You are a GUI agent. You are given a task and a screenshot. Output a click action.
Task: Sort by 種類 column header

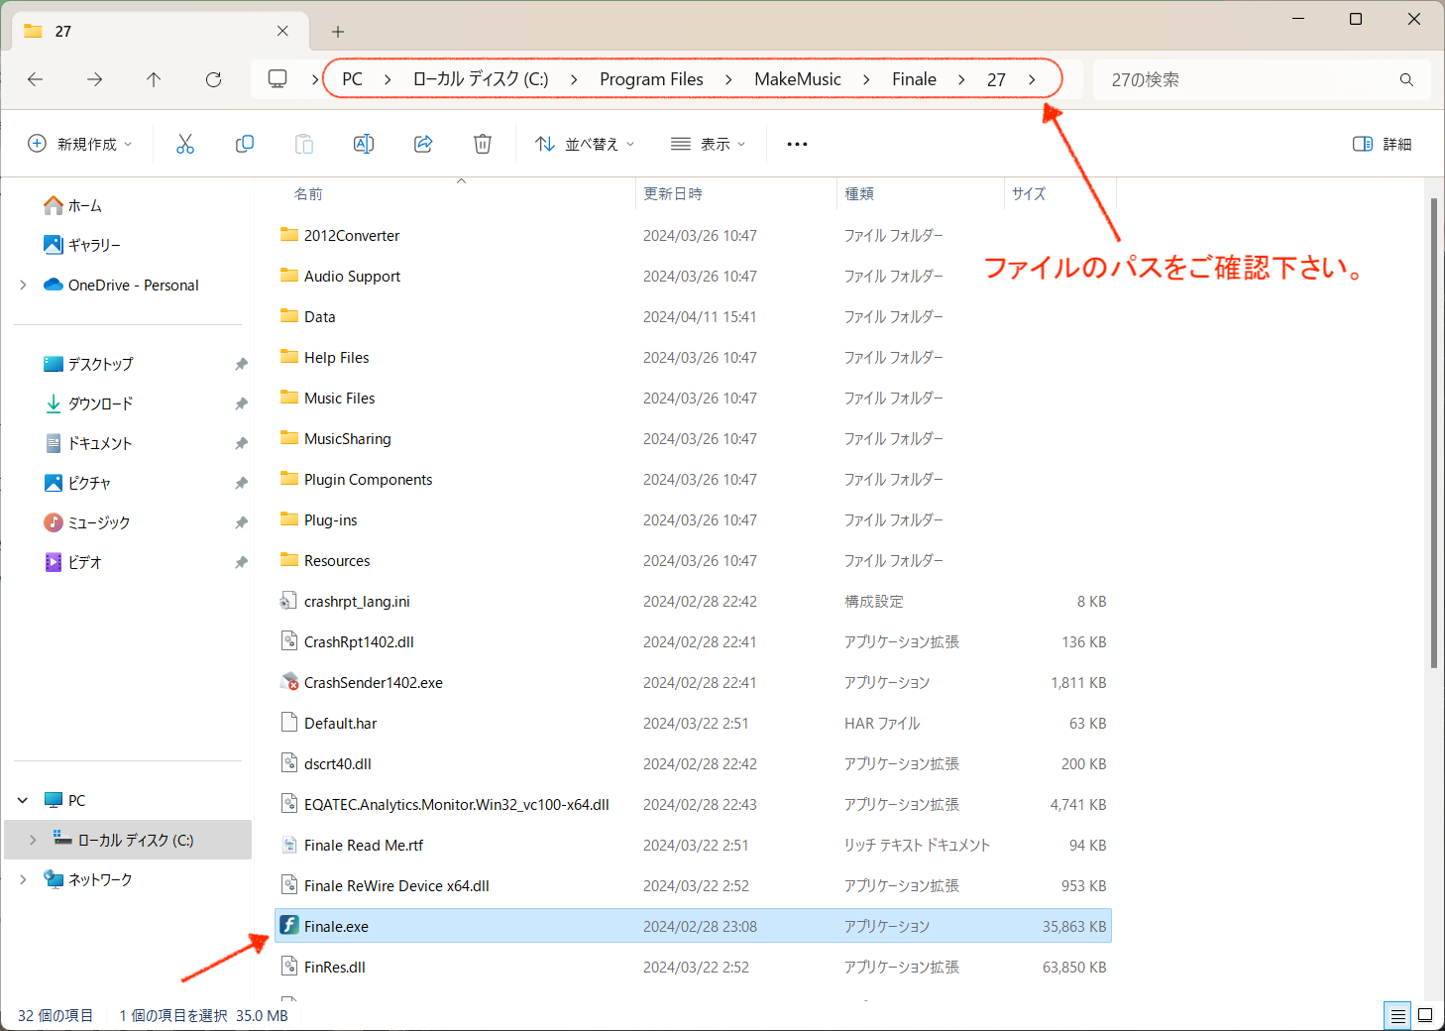[x=859, y=193]
